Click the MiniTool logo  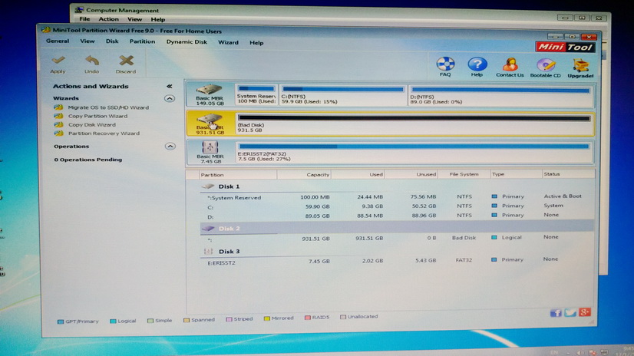tap(565, 48)
